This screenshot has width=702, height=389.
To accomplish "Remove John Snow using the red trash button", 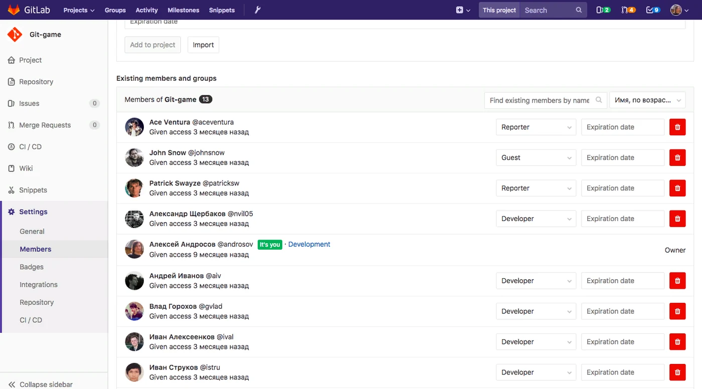I will click(x=677, y=158).
